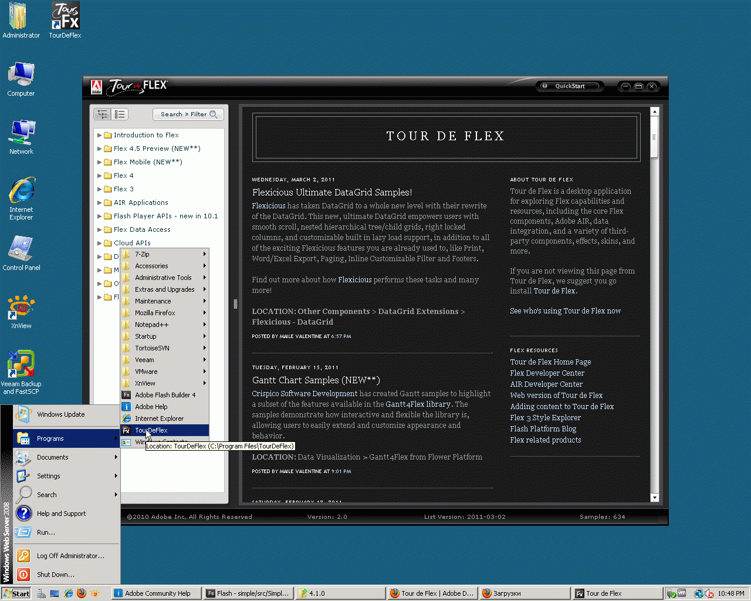Expand Flash Player APIs folder
This screenshot has width=751, height=601.
(x=100, y=216)
